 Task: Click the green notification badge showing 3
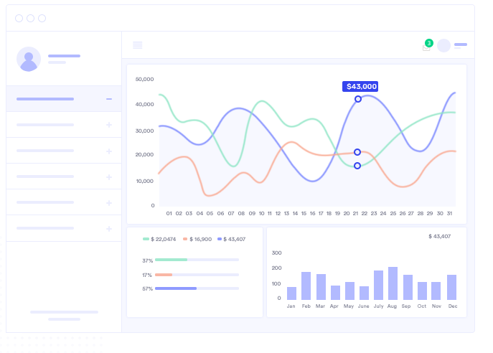pyautogui.click(x=429, y=43)
